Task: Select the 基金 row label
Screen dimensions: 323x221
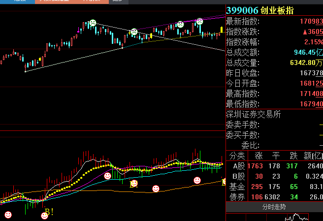Action: point(237,187)
